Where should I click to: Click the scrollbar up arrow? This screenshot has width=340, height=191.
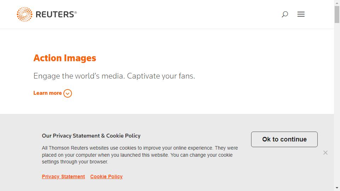click(x=337, y=3)
